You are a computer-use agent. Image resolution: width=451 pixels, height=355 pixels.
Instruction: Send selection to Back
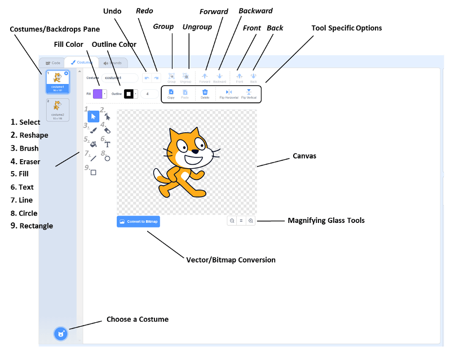pyautogui.click(x=253, y=78)
